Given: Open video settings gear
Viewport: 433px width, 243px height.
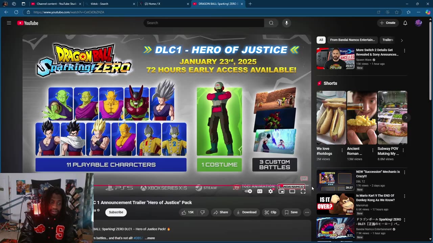Looking at the screenshot, I should pos(271,191).
